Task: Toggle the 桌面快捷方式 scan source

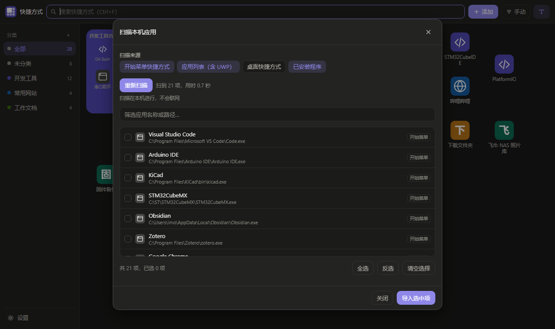Action: (264, 67)
